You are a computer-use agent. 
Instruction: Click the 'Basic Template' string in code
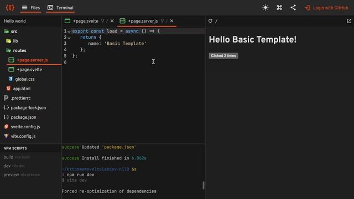[x=126, y=44]
